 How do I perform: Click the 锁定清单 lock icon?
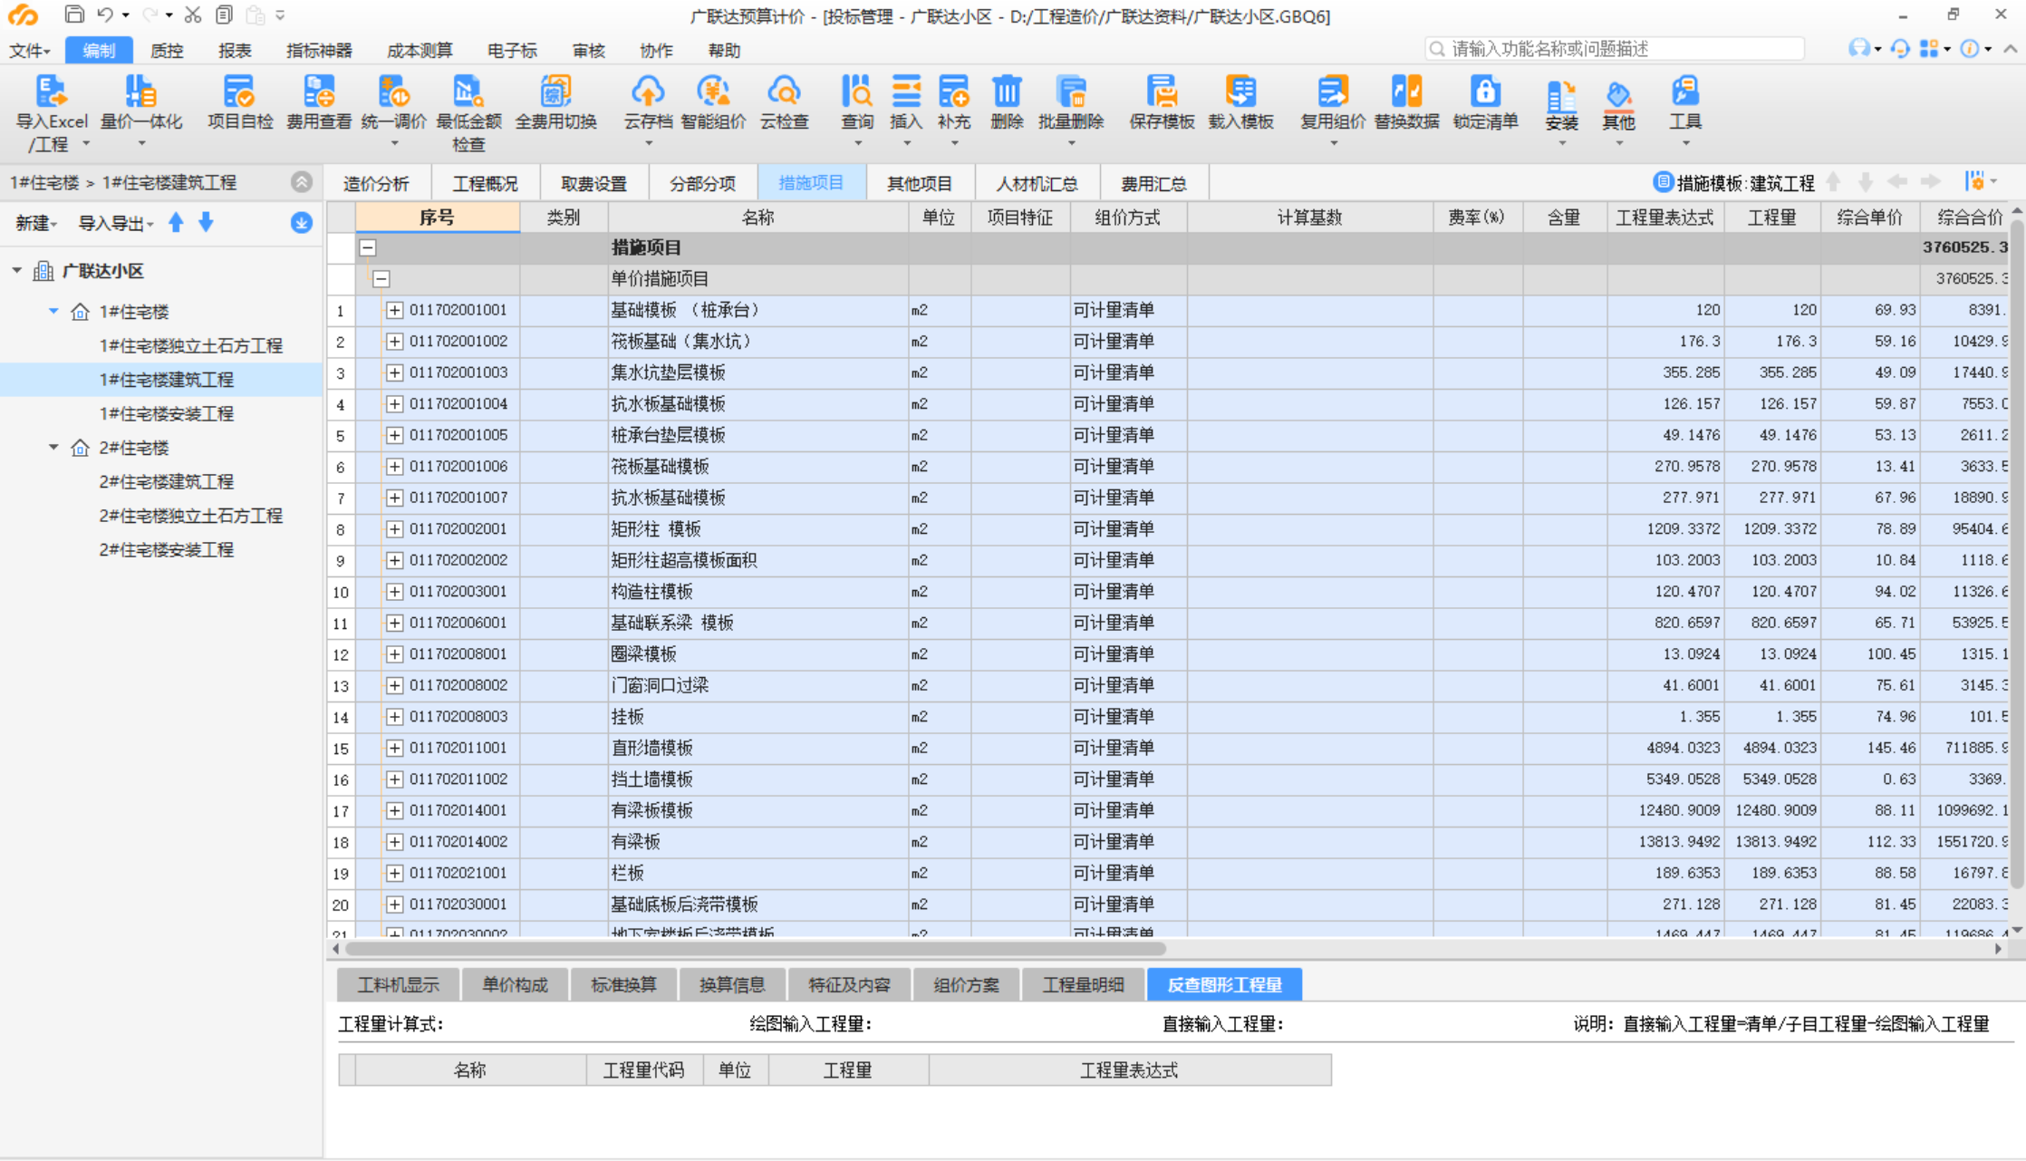pyautogui.click(x=1485, y=93)
